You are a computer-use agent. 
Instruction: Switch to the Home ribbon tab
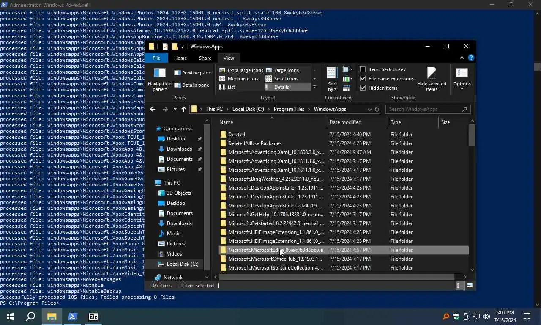(x=180, y=58)
